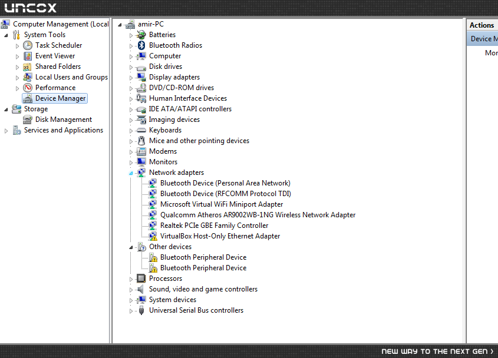This screenshot has width=498, height=358.
Task: Click the Monitors category icon
Action: [141, 162]
